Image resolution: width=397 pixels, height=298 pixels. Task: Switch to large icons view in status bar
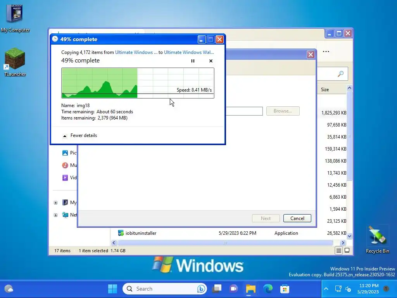(x=347, y=250)
